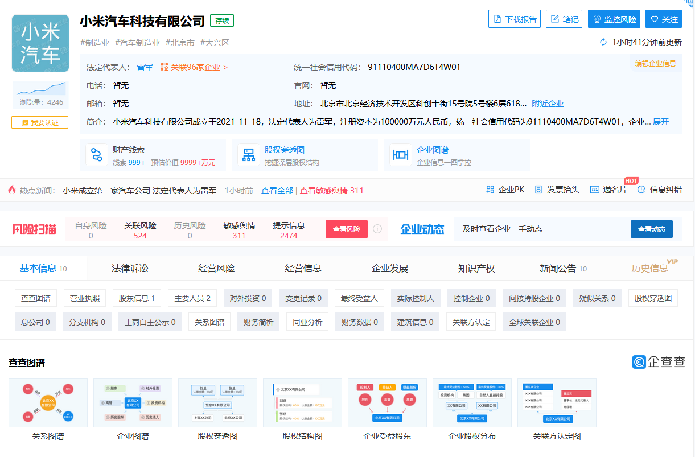
Task: Click 查看敏感舆情 311 link
Action: pos(332,190)
